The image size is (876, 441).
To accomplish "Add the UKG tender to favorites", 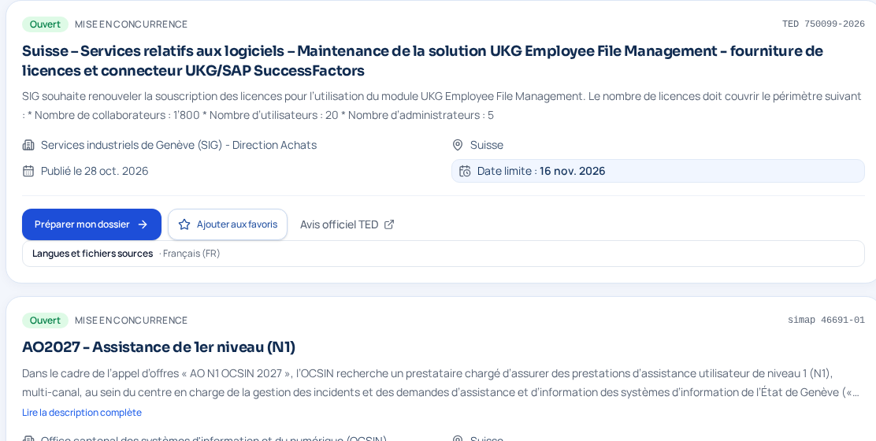I will coord(228,224).
